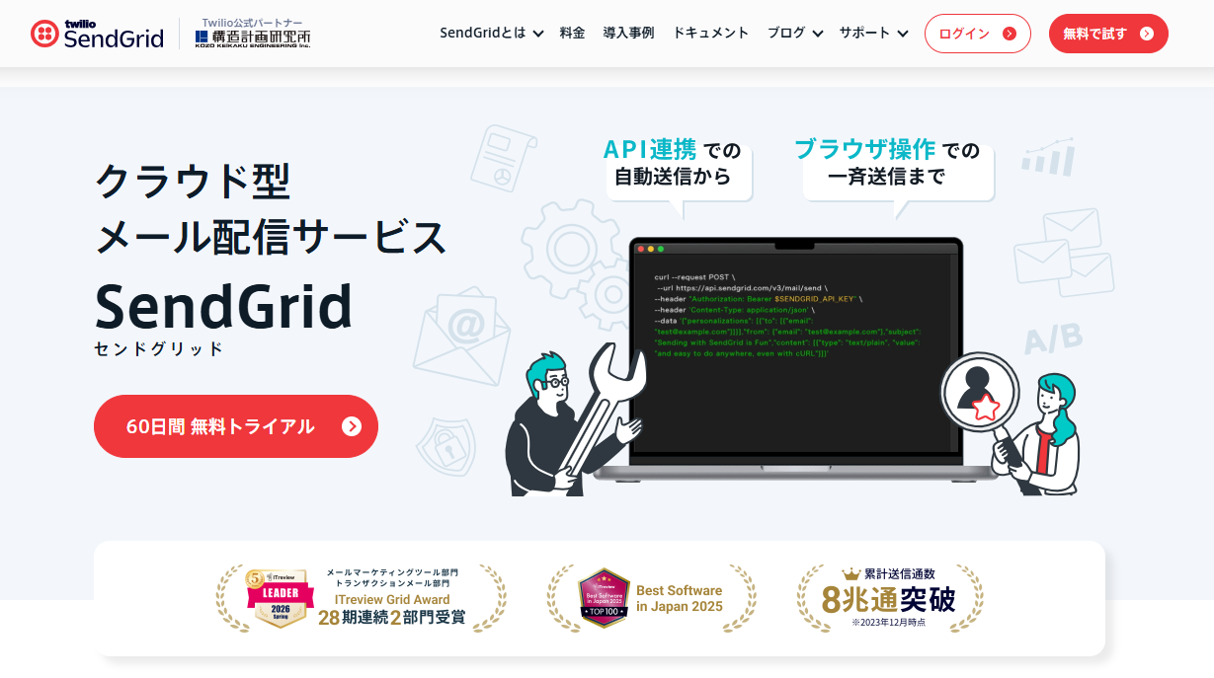
Task: Click the ※2023年12月時点 note
Action: (889, 623)
